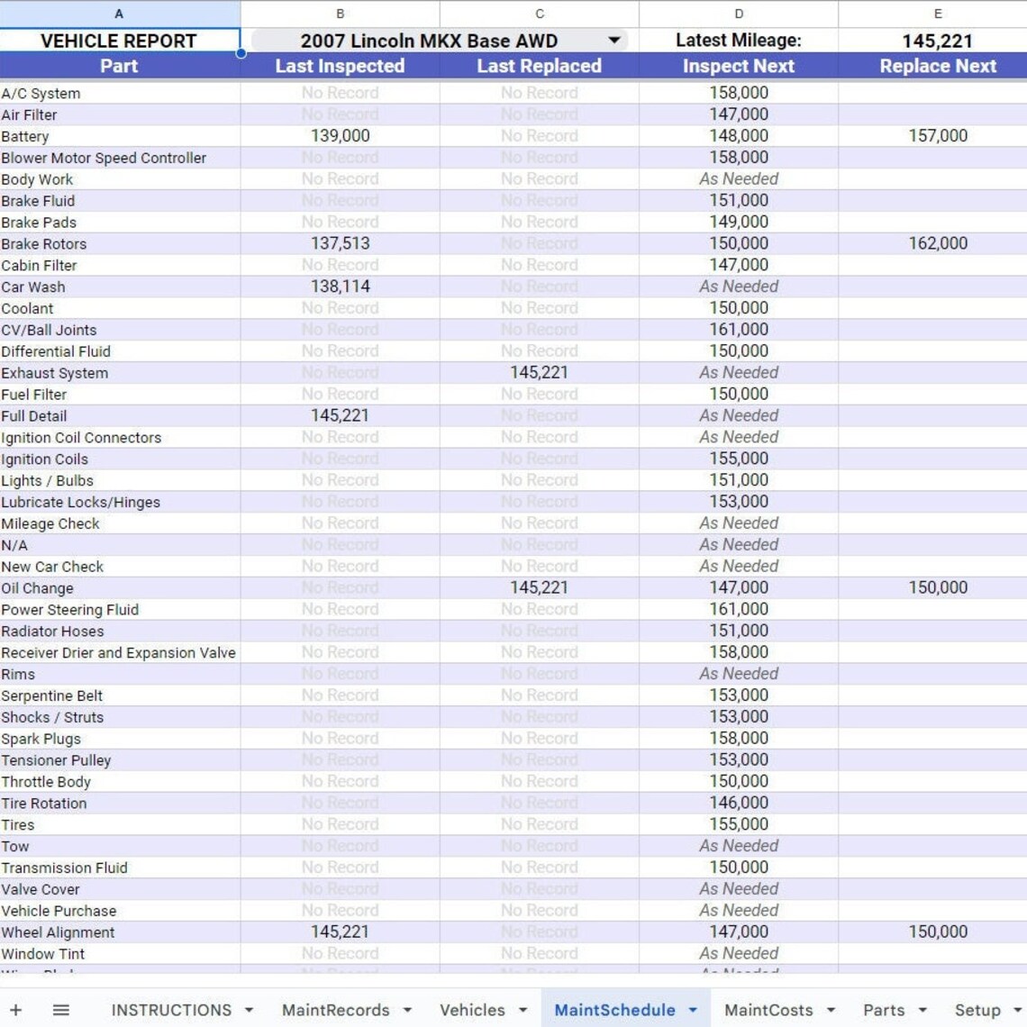Select column A header
The height and width of the screenshot is (1027, 1027).
pos(117,14)
